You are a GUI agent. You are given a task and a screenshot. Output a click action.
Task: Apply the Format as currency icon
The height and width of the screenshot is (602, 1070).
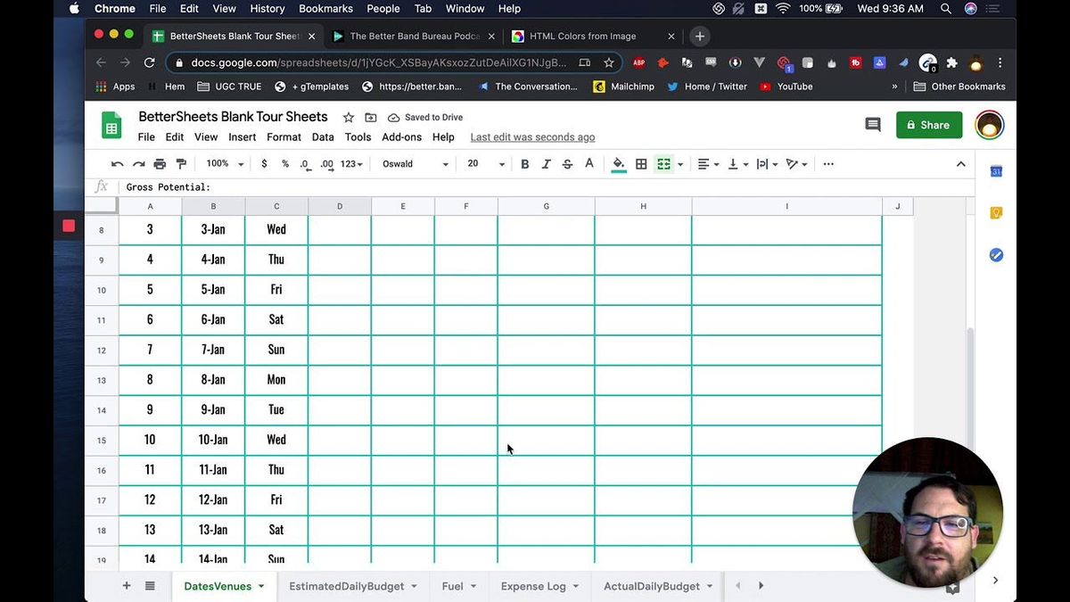(263, 163)
